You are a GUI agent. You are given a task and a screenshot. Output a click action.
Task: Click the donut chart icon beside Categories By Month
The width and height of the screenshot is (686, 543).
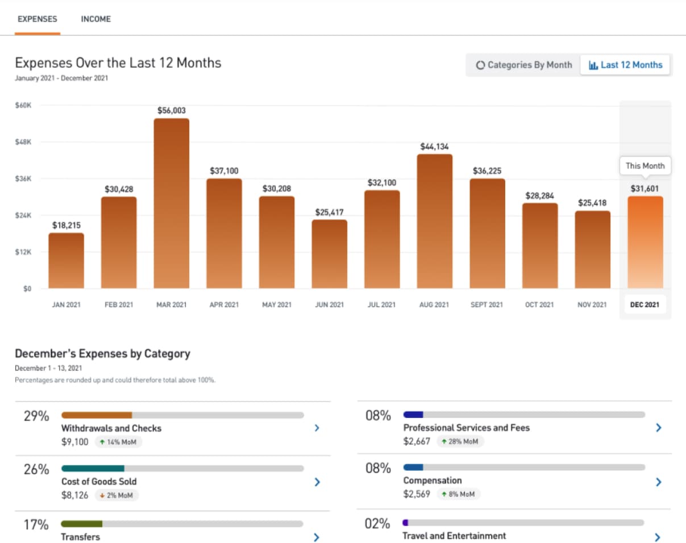coord(480,65)
